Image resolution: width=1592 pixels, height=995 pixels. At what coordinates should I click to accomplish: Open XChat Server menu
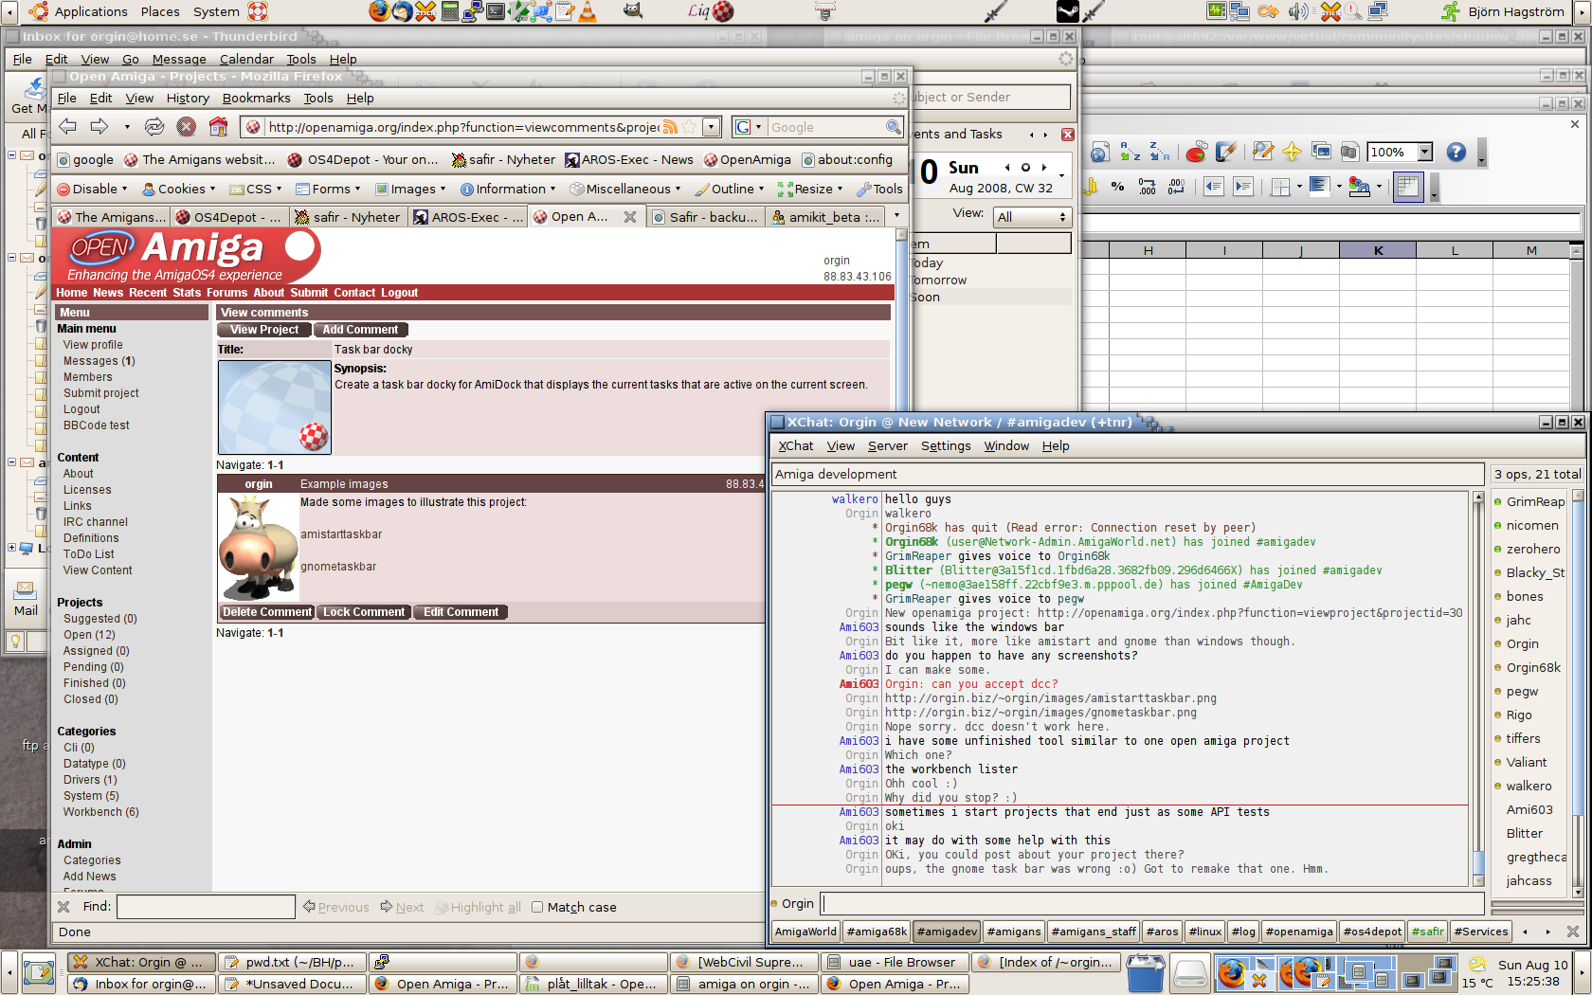coord(887,445)
